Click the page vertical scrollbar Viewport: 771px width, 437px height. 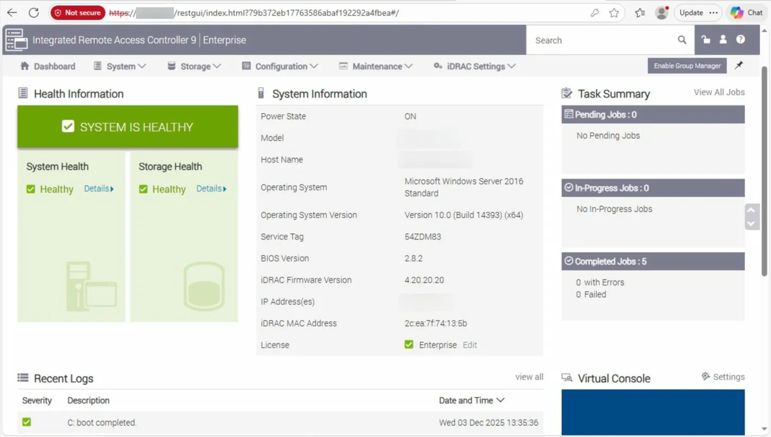[x=764, y=169]
